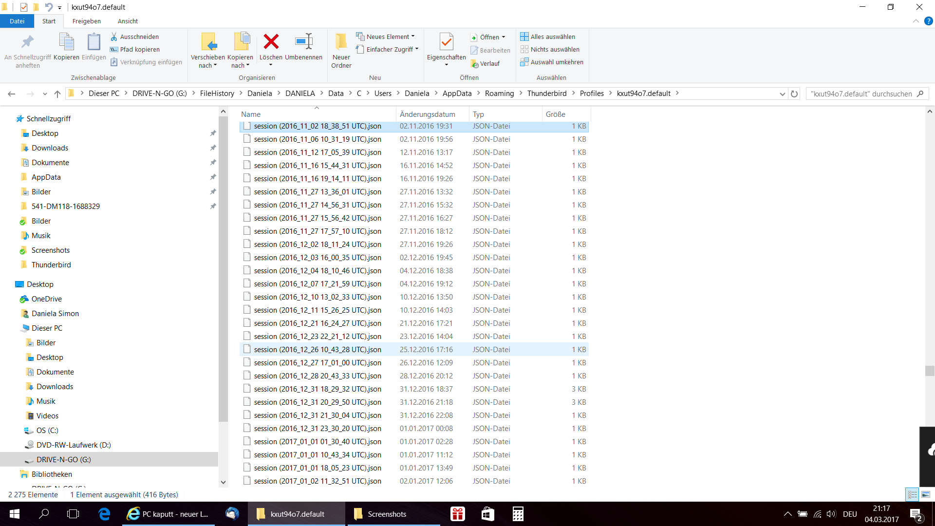Sort by the Änderungsdatum column header
The height and width of the screenshot is (526, 935).
pos(428,114)
